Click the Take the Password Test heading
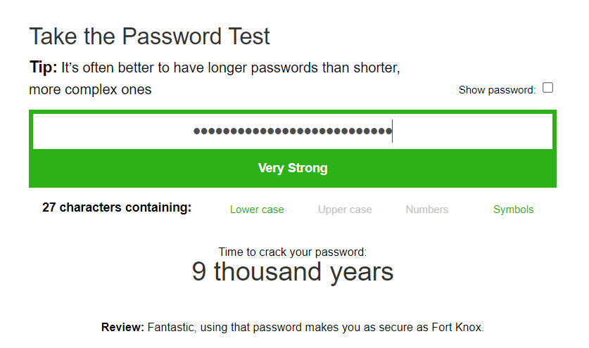 [149, 37]
